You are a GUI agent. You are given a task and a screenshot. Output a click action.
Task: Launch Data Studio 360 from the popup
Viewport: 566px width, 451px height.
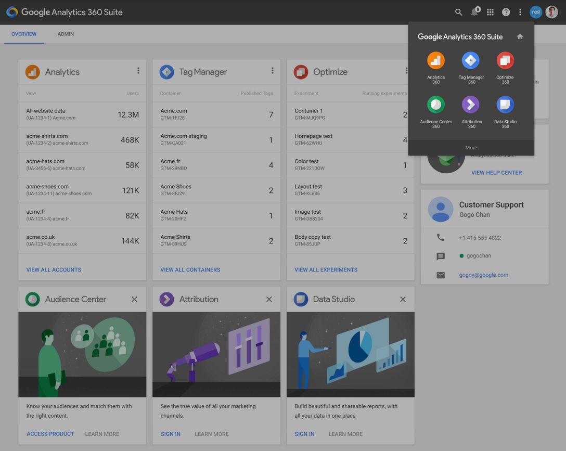[x=505, y=112]
